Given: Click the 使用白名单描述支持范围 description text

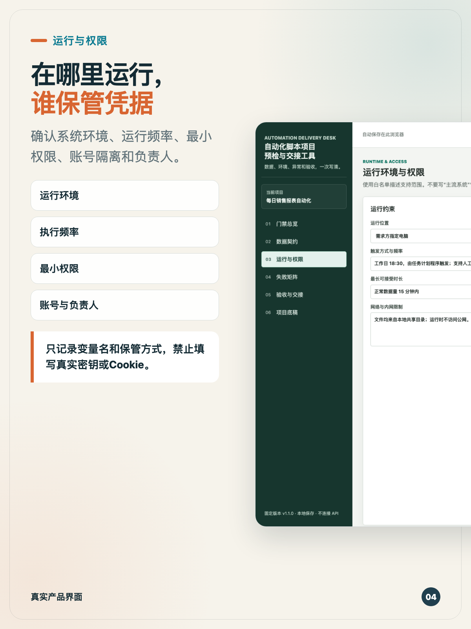Looking at the screenshot, I should (x=417, y=185).
